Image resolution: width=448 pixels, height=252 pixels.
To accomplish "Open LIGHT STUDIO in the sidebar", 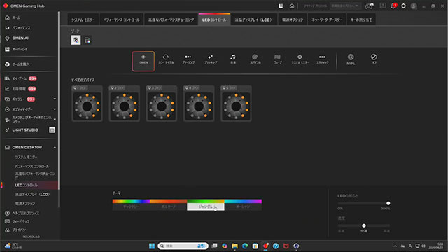I will pyautogui.click(x=25, y=130).
